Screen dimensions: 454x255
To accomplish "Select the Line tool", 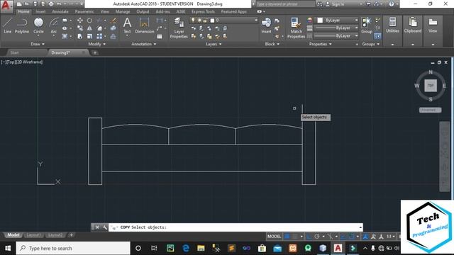I will pyautogui.click(x=7, y=25).
